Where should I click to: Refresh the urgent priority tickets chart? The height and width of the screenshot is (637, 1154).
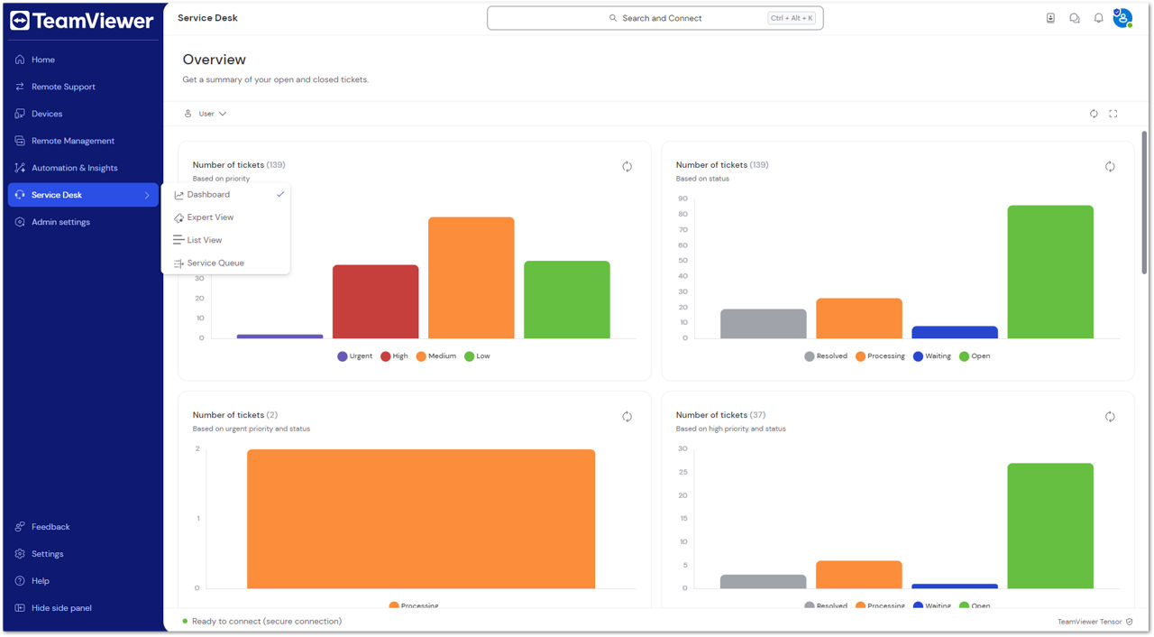627,417
